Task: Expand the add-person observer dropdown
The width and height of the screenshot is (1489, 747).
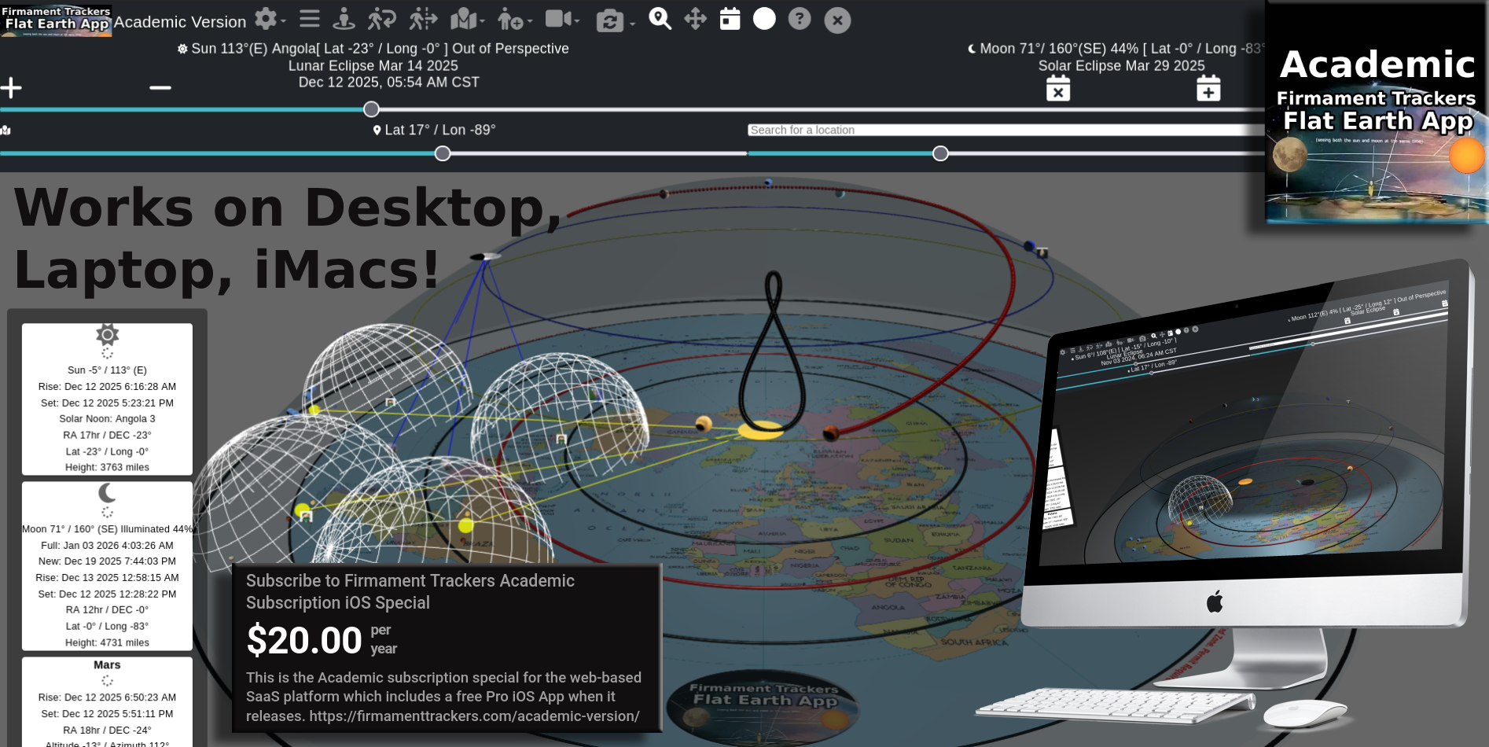Action: tap(514, 19)
